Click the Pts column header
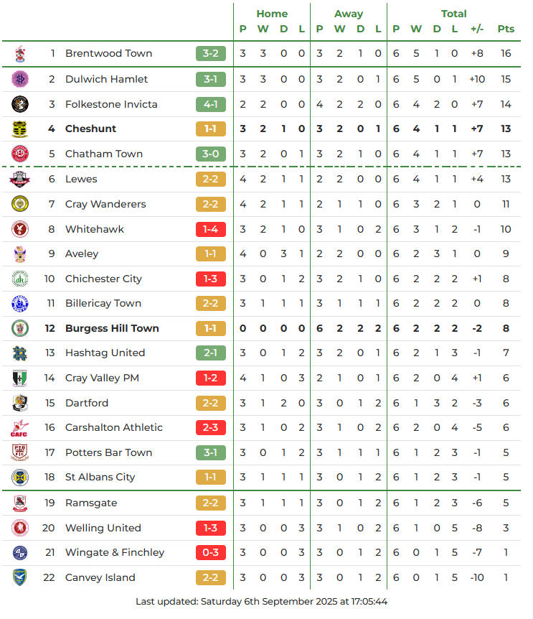 [506, 29]
